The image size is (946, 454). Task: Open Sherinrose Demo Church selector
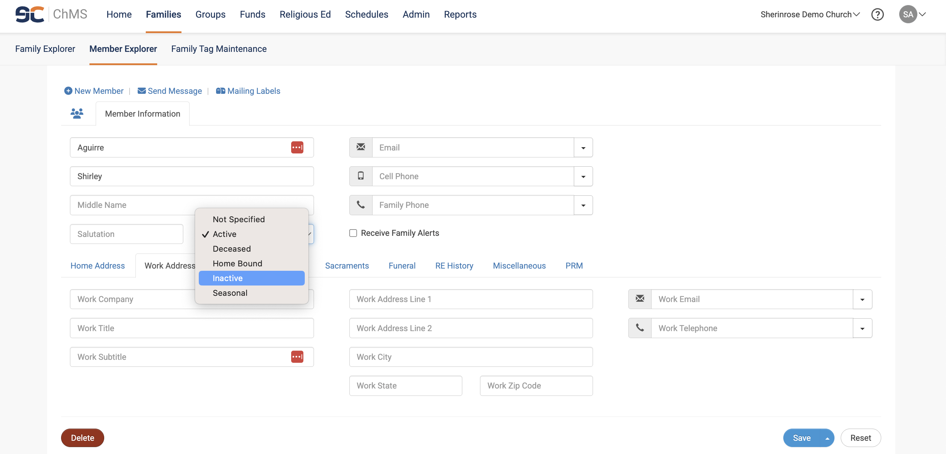tap(810, 14)
